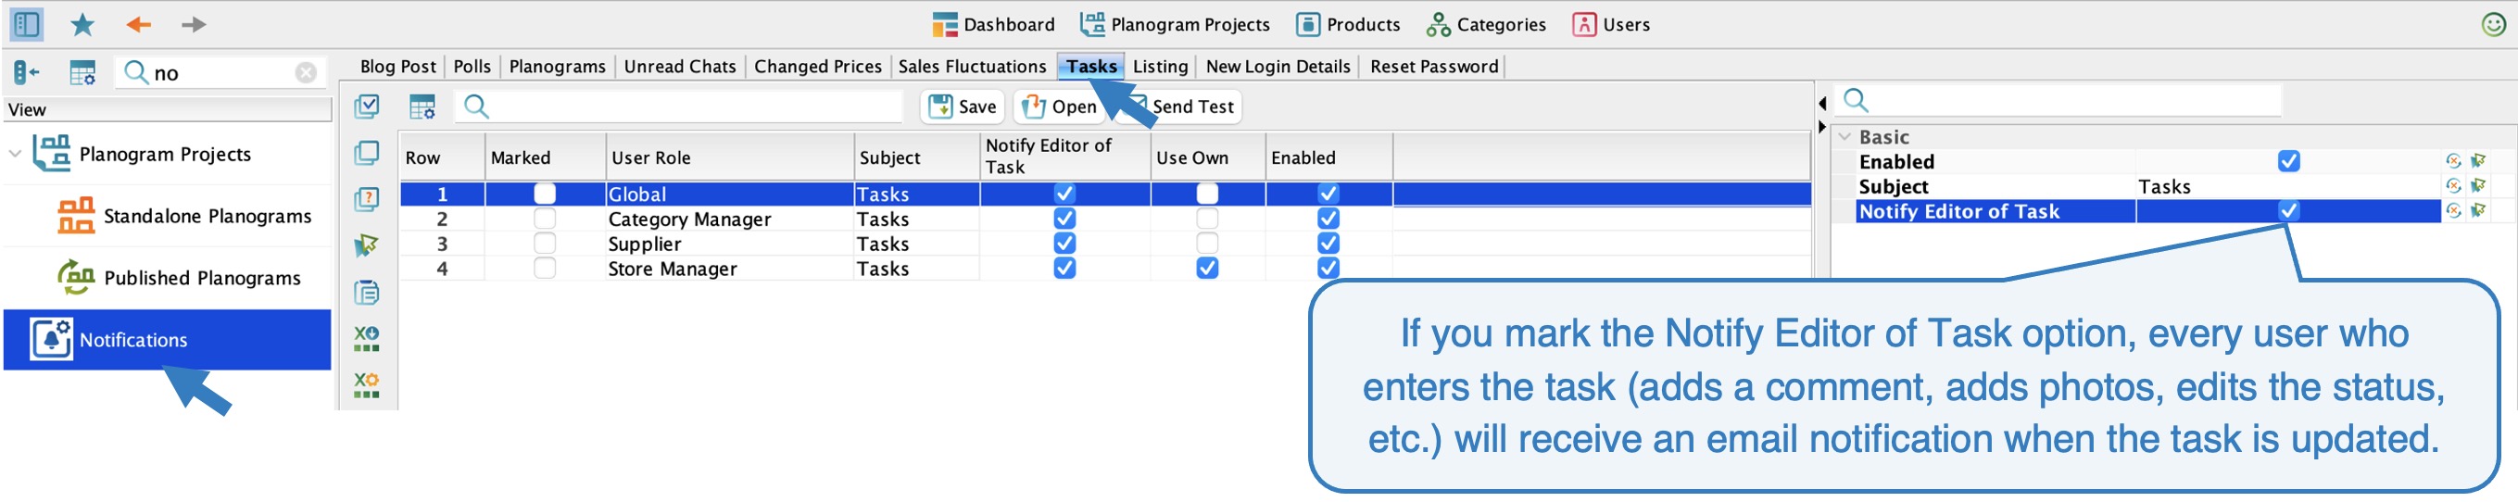
Task: Collapse right panel with black arrow
Action: point(1822,127)
